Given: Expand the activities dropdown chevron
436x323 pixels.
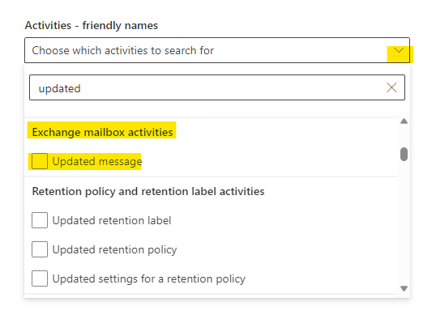Looking at the screenshot, I should click(x=399, y=50).
